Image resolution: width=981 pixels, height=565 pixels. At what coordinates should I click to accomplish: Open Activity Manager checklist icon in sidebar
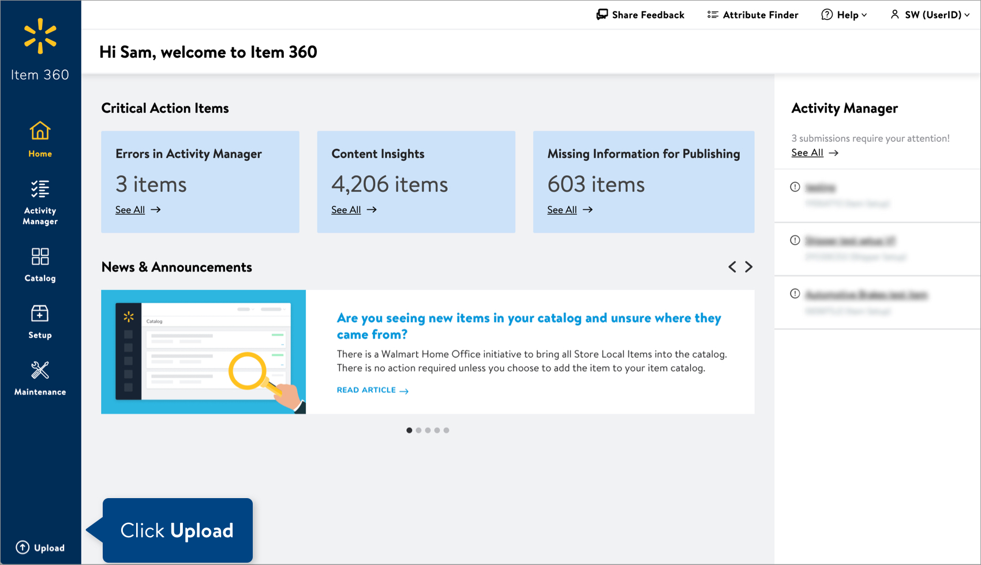coord(40,189)
